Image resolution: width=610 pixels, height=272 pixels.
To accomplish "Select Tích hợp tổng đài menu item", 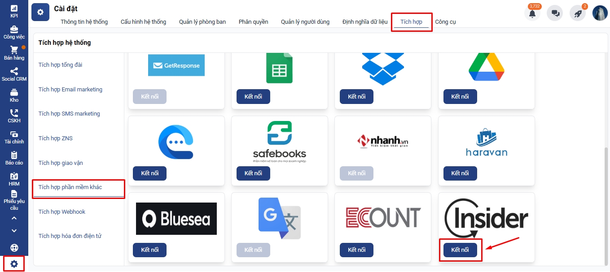I will pyautogui.click(x=60, y=65).
